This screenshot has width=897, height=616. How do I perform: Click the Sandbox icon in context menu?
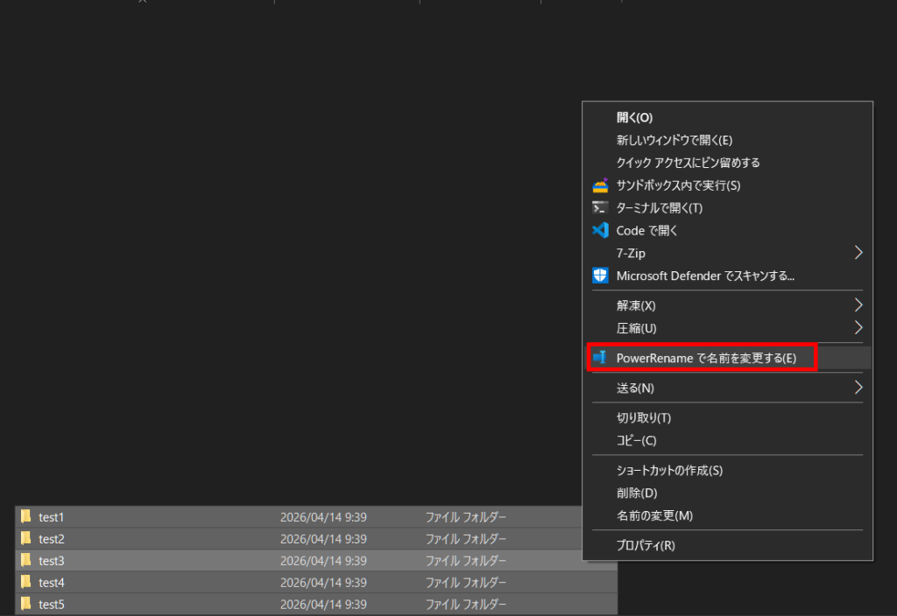600,185
